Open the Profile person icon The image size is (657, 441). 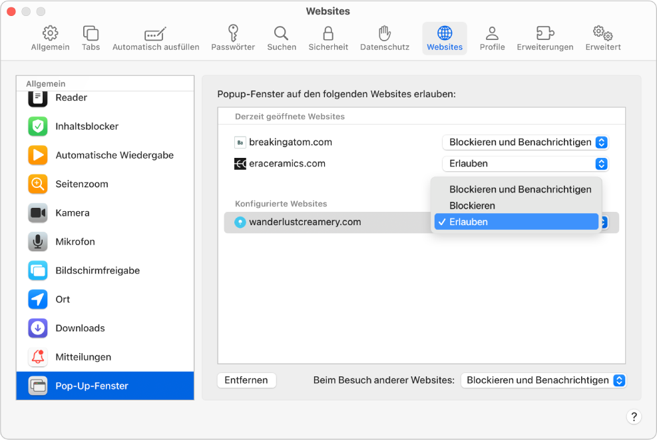[x=492, y=33]
